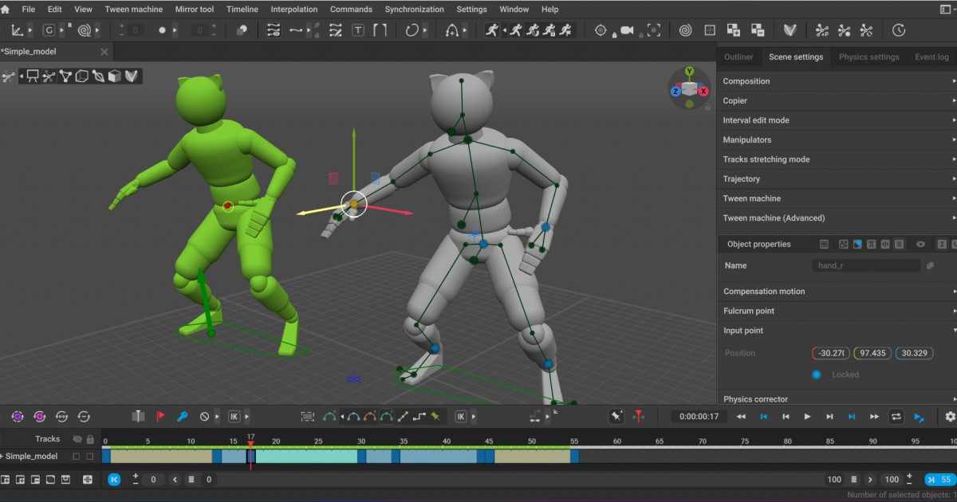Screen dimensions: 957x502
Task: Toggle the Tracks lock icon
Action: click(x=89, y=439)
